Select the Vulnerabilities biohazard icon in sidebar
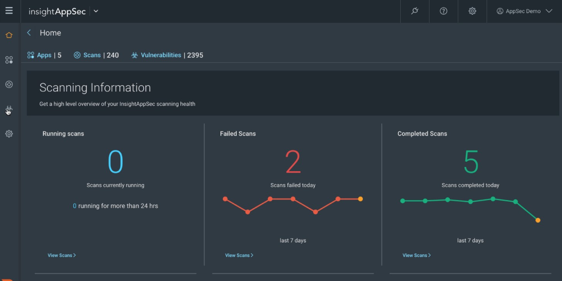Screen dimensions: 562x281 [x=9, y=109]
